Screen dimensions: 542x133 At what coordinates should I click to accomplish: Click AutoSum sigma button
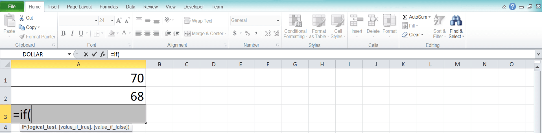(414, 17)
